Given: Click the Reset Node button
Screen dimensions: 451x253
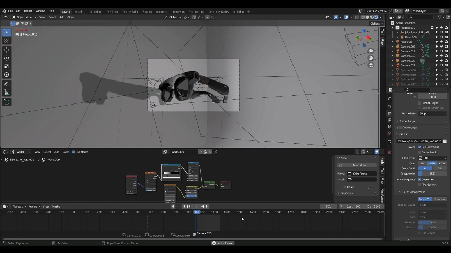Looking at the screenshot, I should [x=358, y=165].
